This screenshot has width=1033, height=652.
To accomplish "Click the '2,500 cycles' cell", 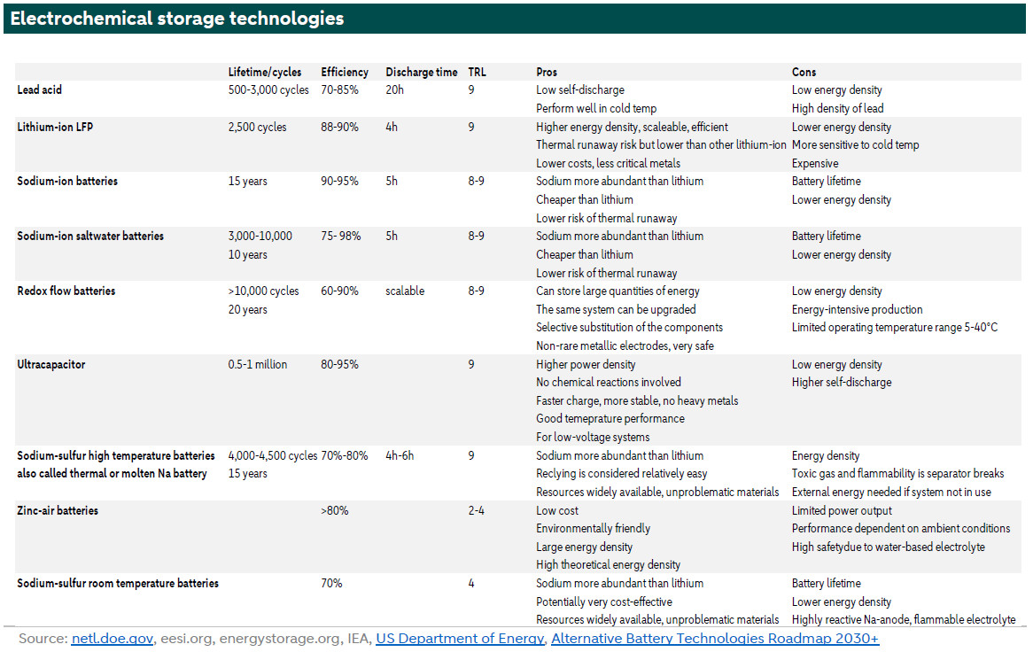I will click(x=257, y=127).
